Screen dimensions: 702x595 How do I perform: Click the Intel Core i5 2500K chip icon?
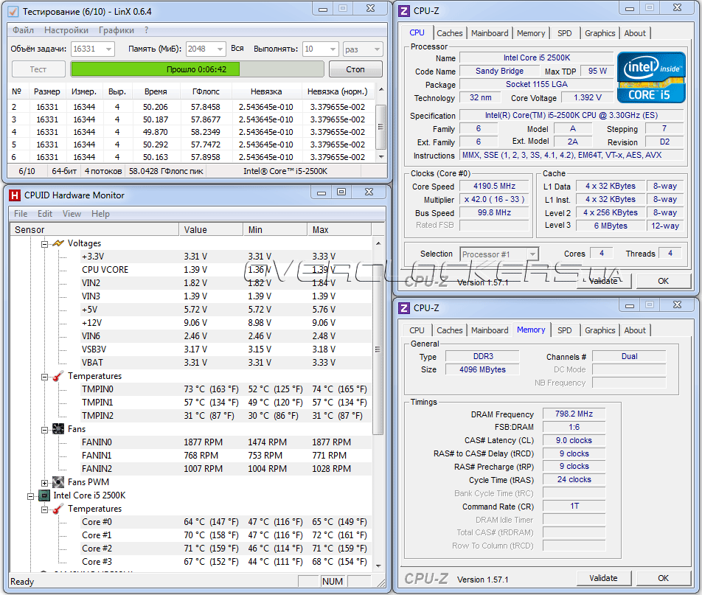44,495
